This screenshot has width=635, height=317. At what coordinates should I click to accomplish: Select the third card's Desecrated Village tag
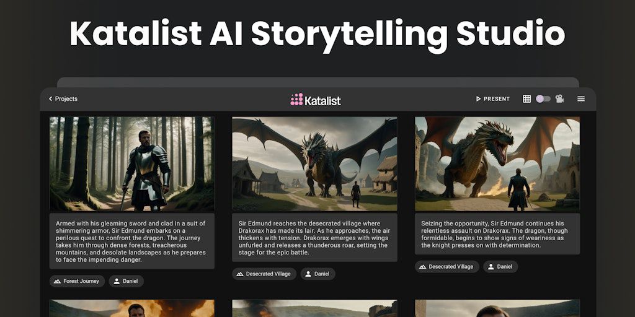pyautogui.click(x=446, y=266)
